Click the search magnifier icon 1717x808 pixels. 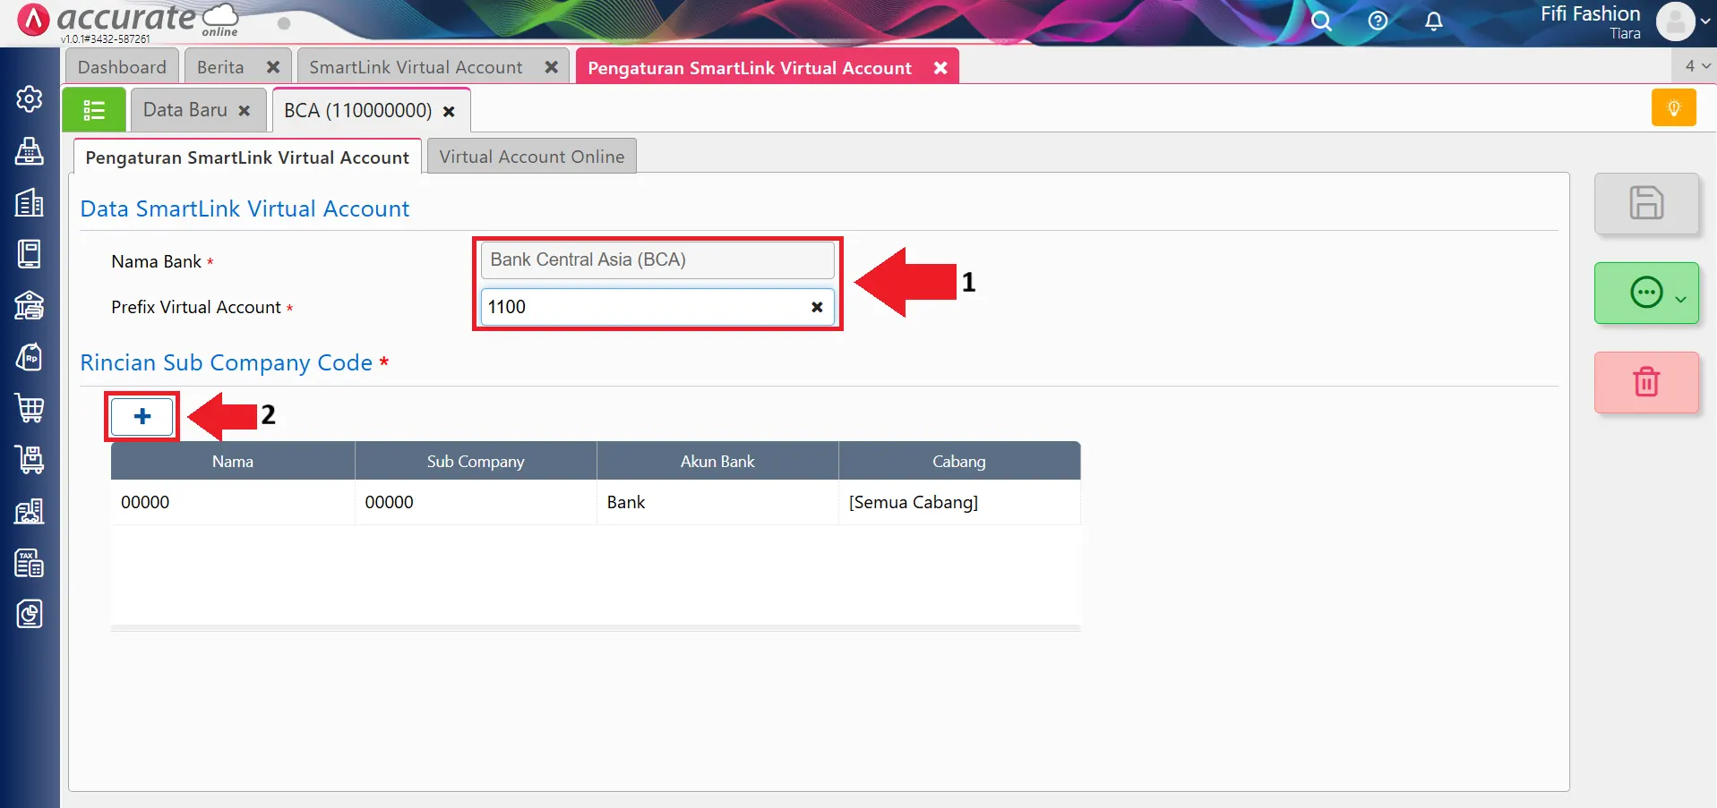click(x=1321, y=21)
